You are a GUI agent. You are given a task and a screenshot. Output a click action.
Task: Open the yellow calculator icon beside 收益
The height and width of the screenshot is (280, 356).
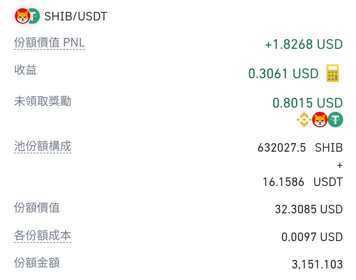click(x=333, y=73)
